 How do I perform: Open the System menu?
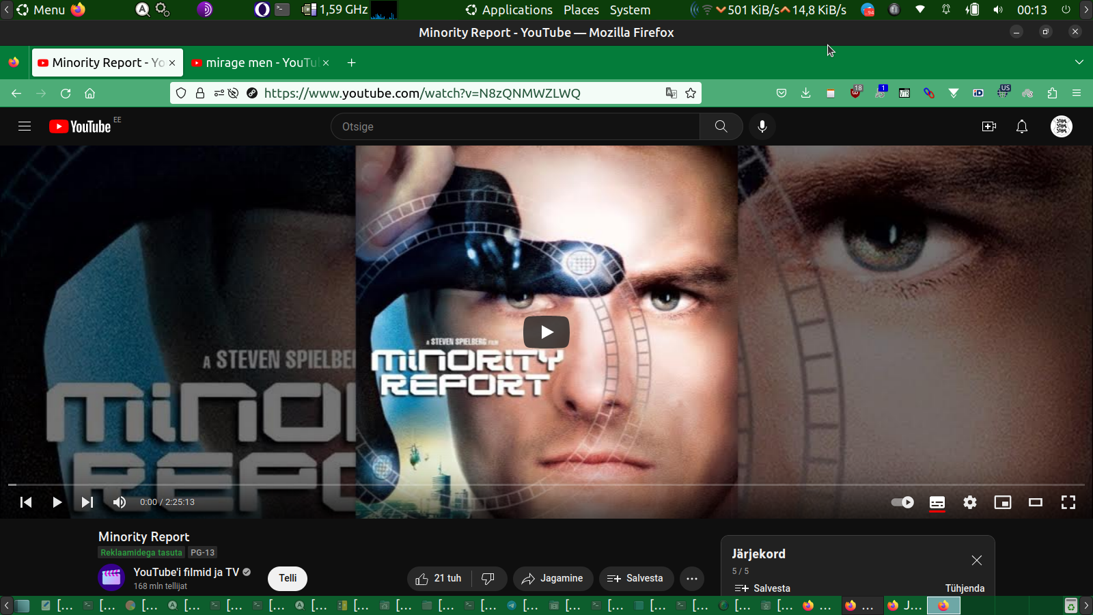(630, 10)
